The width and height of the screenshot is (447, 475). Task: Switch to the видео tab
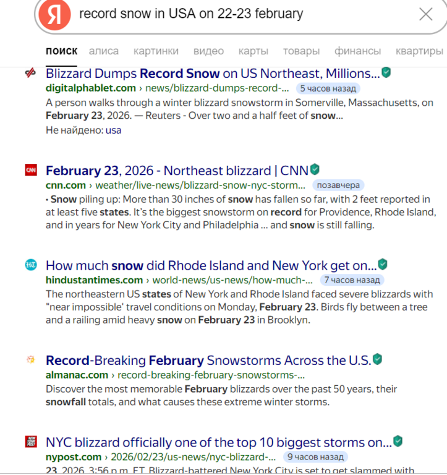click(x=208, y=51)
